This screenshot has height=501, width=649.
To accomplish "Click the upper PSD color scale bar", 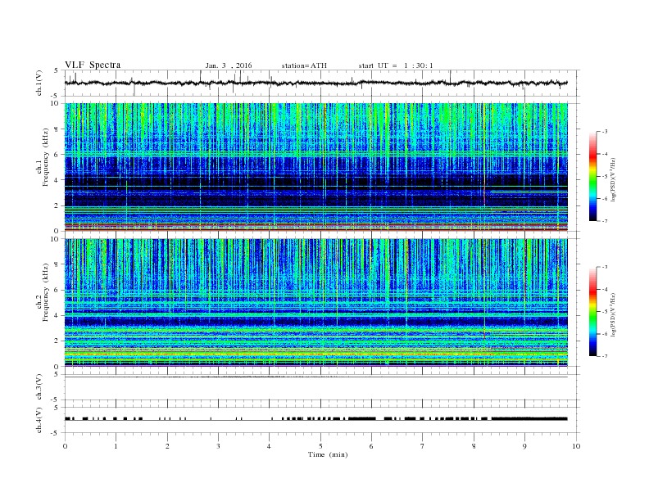I will pyautogui.click(x=592, y=176).
